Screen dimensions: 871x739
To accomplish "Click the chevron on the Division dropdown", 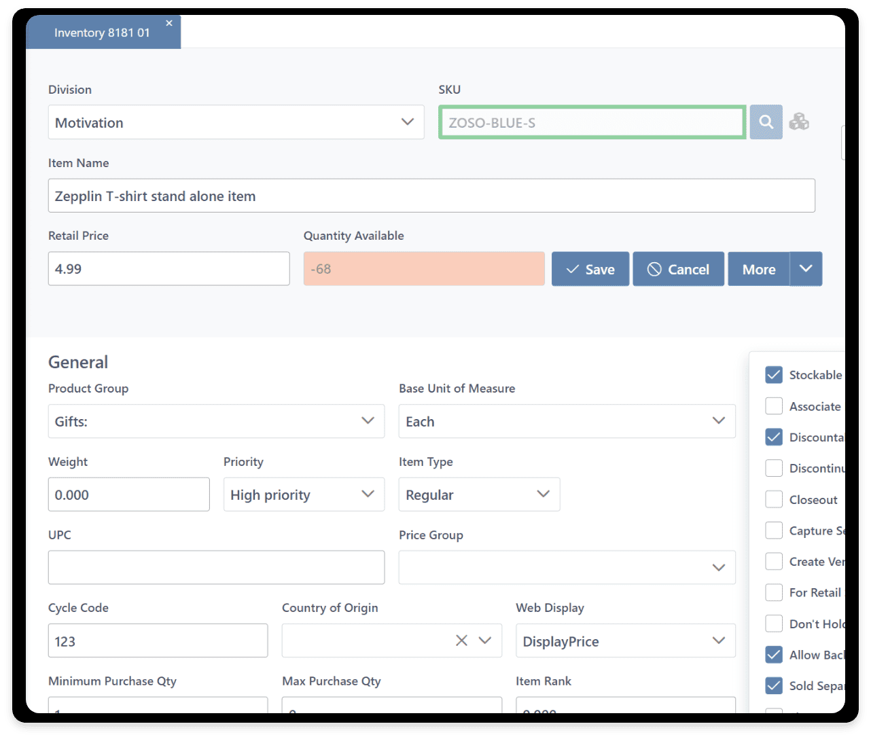I will [408, 122].
